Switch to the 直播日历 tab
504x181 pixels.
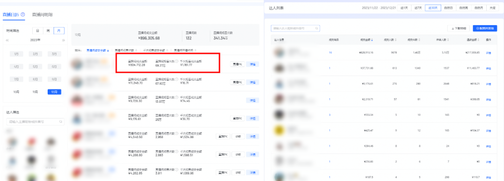tap(11, 15)
